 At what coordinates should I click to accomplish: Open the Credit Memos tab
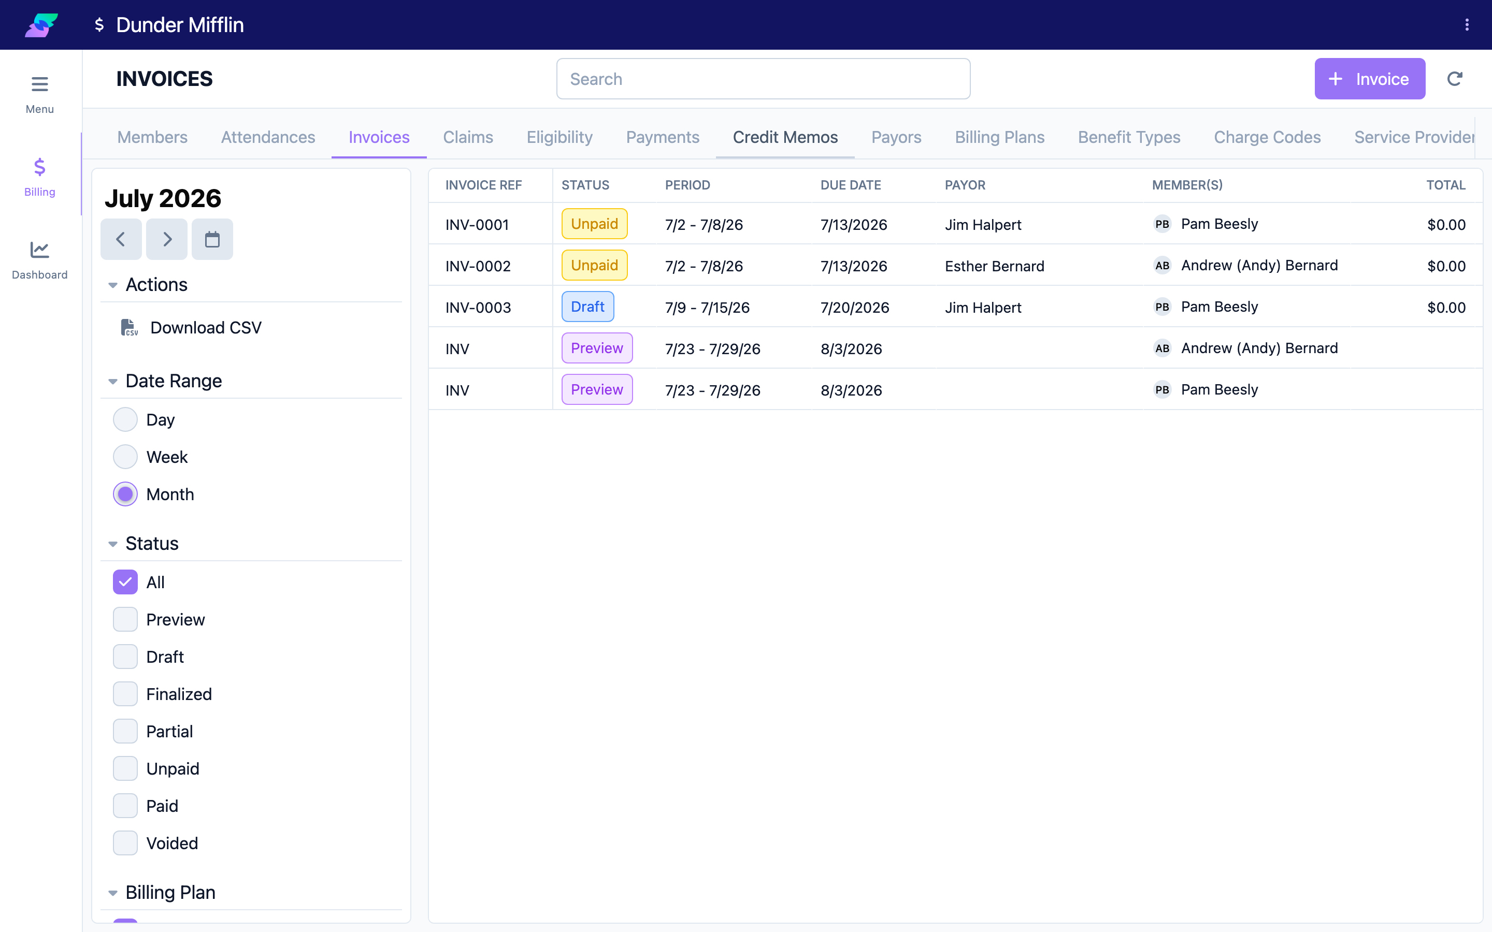pyautogui.click(x=785, y=137)
